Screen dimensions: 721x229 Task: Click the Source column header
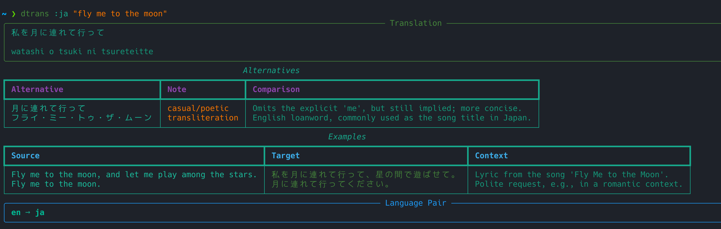(x=25, y=156)
